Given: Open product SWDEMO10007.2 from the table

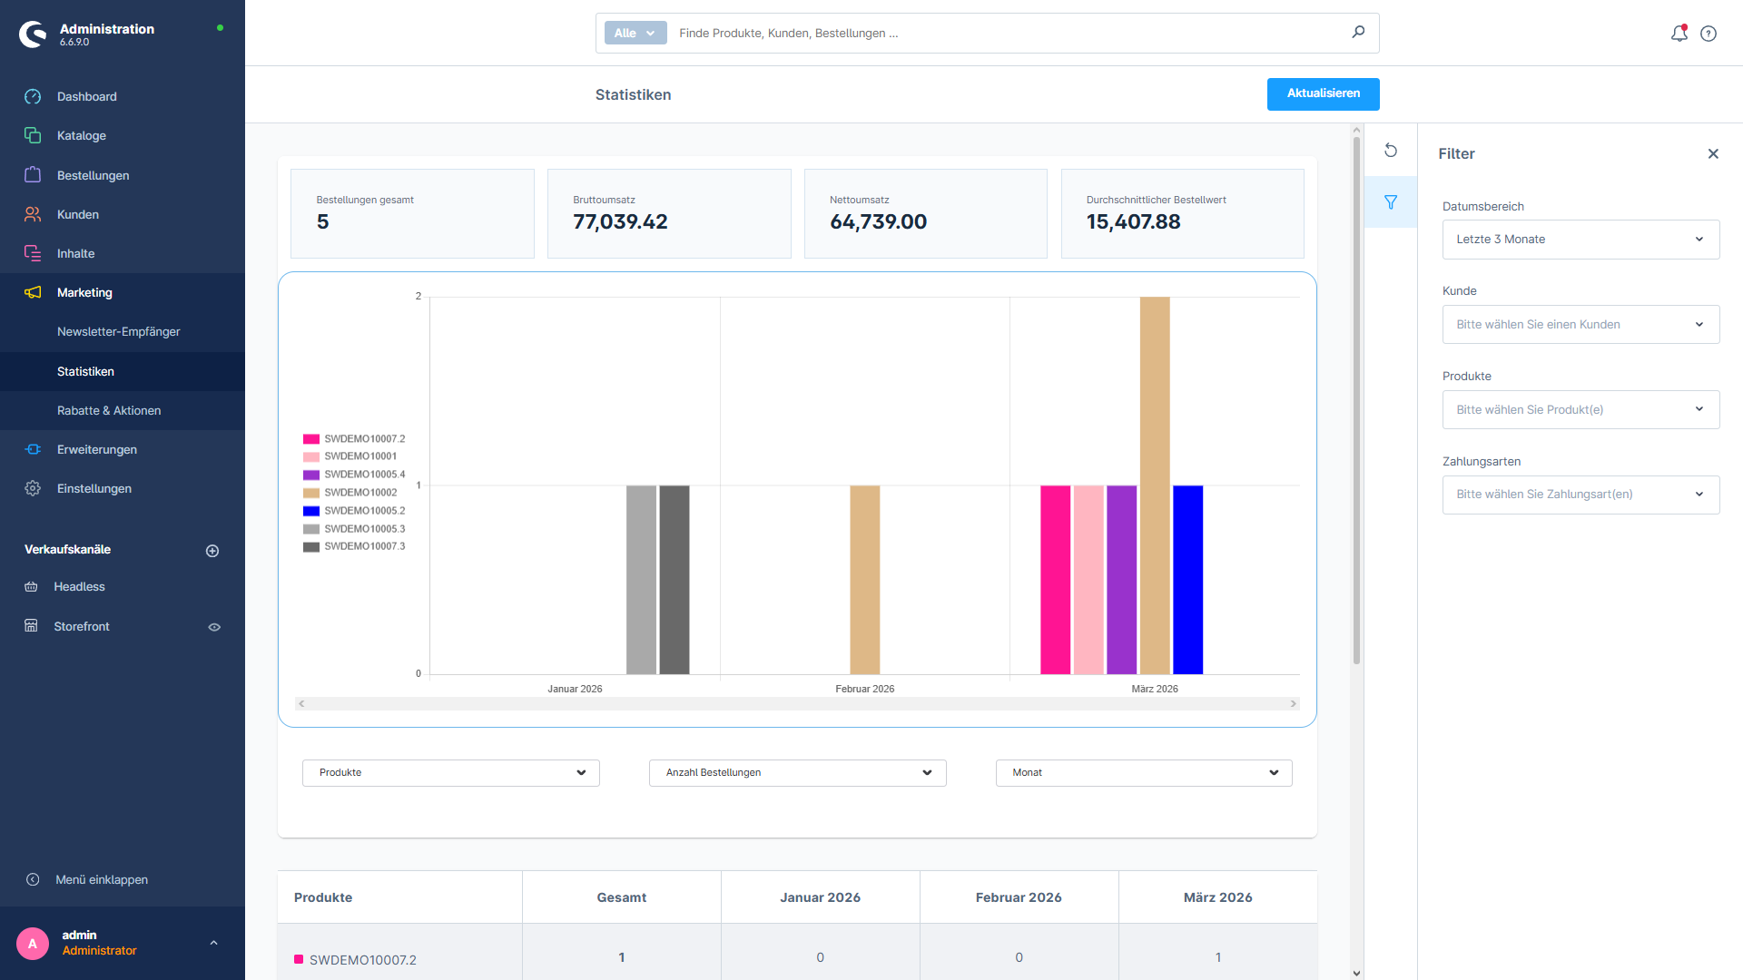Looking at the screenshot, I should point(362,959).
